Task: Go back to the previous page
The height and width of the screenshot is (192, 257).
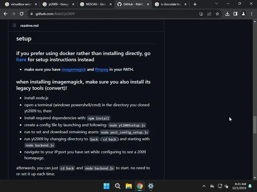Action: pos(6,14)
